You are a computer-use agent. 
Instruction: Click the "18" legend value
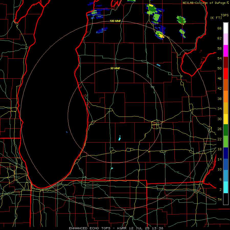(x=220, y=149)
